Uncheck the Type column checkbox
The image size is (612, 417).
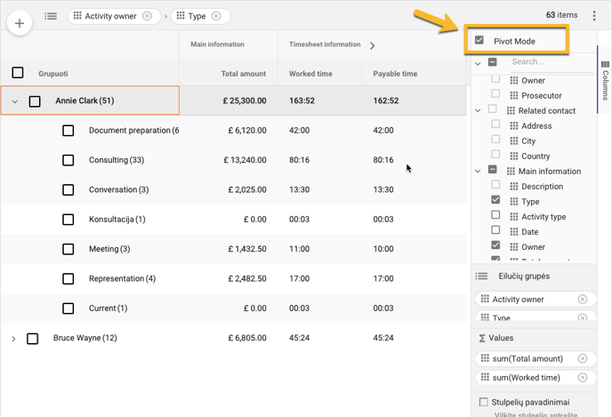click(x=495, y=200)
